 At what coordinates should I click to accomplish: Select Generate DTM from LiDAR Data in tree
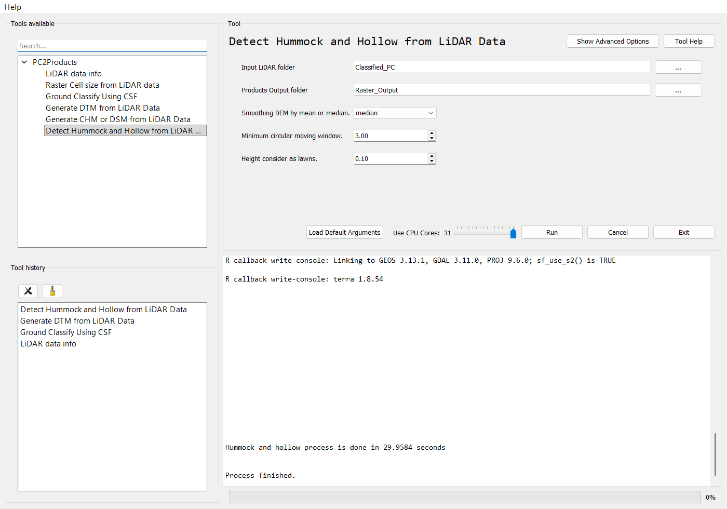click(x=103, y=108)
